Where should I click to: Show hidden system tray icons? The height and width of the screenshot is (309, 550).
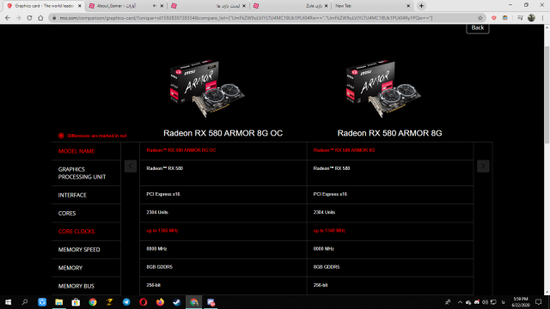tap(460, 302)
